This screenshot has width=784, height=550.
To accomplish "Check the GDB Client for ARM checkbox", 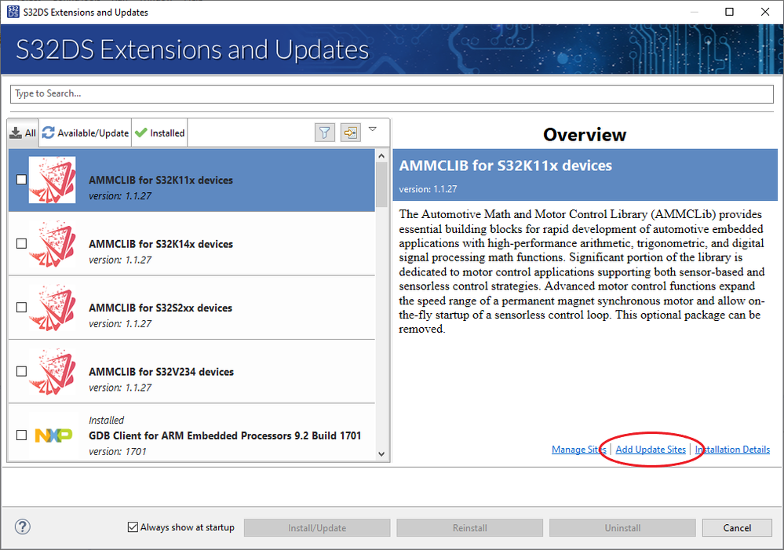I will pyautogui.click(x=21, y=435).
